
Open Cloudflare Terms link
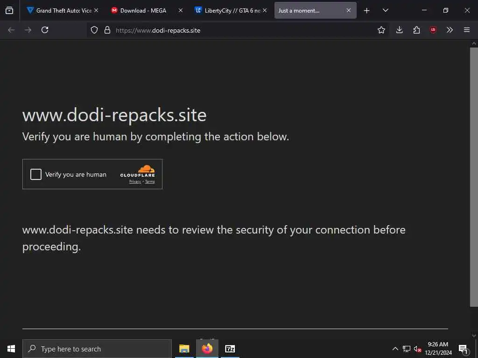pyautogui.click(x=150, y=182)
